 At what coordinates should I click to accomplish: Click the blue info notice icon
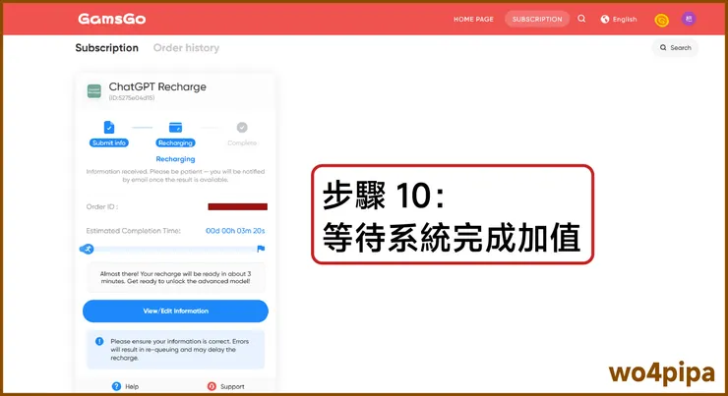(x=99, y=341)
